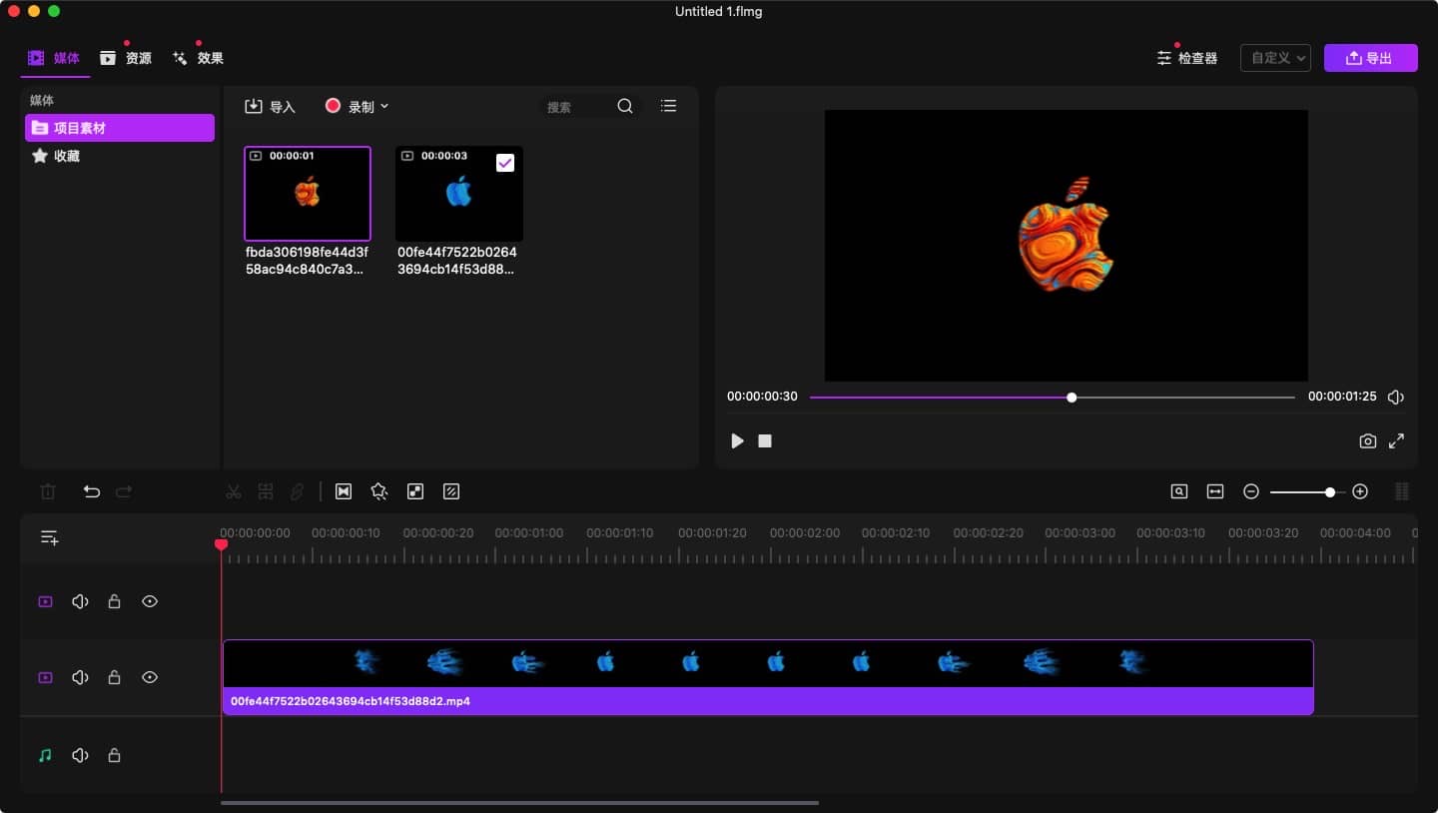Switch media view to list layout
Image resolution: width=1438 pixels, height=813 pixels.
[669, 106]
